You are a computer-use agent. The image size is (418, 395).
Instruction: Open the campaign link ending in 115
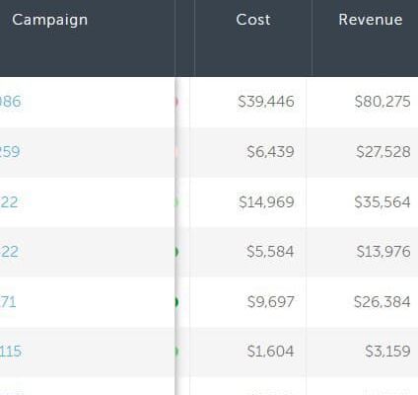[11, 352]
